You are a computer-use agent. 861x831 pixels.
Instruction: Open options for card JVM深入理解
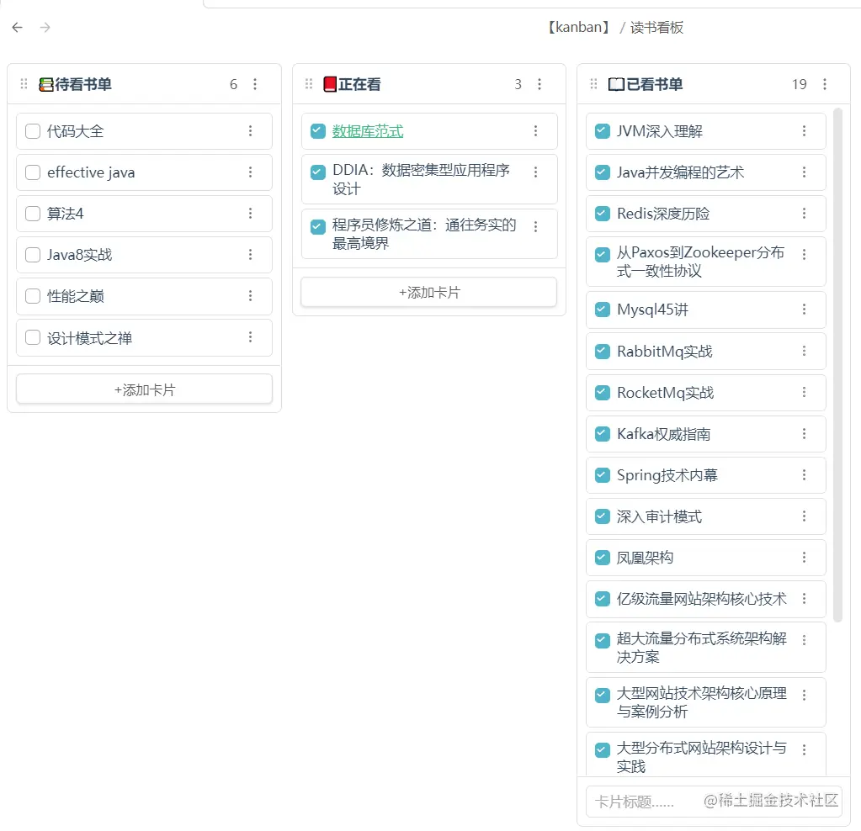804,130
